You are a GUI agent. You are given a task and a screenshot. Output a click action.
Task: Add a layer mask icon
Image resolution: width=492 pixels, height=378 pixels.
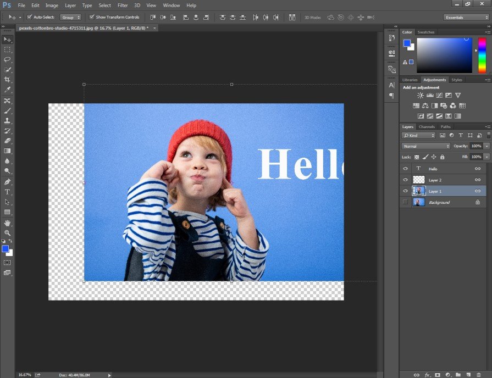pyautogui.click(x=438, y=375)
